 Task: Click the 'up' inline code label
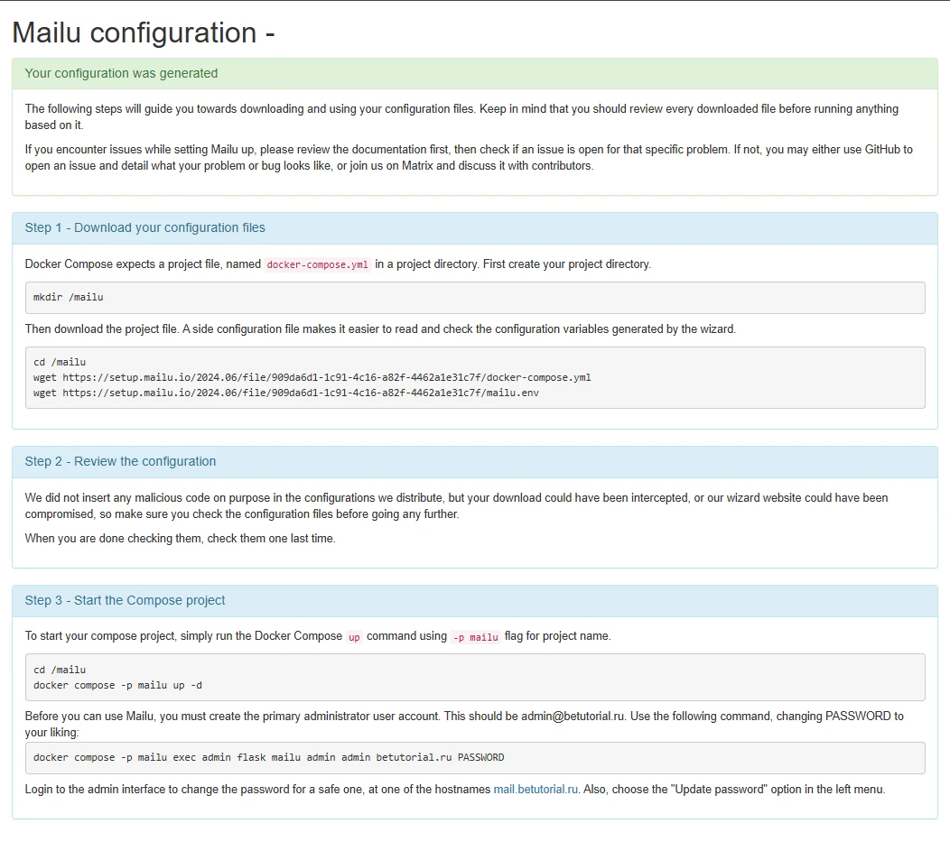tap(354, 637)
